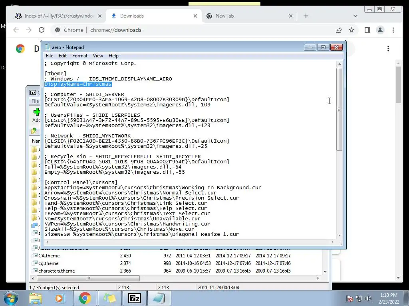Click Notepad's horizontal scroll left arrow
This screenshot has width=409, height=306.
pos(47,242)
